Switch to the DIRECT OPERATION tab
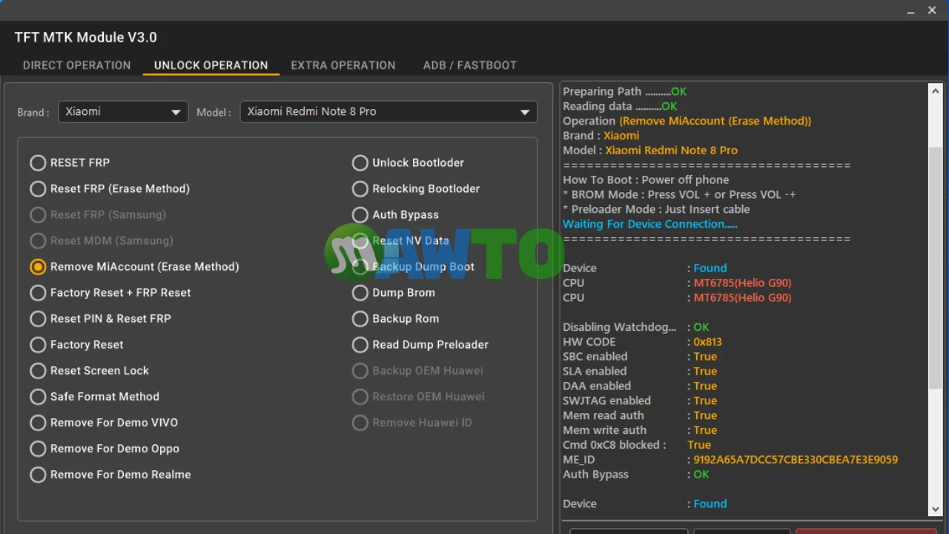Image resolution: width=949 pixels, height=534 pixels. click(76, 65)
